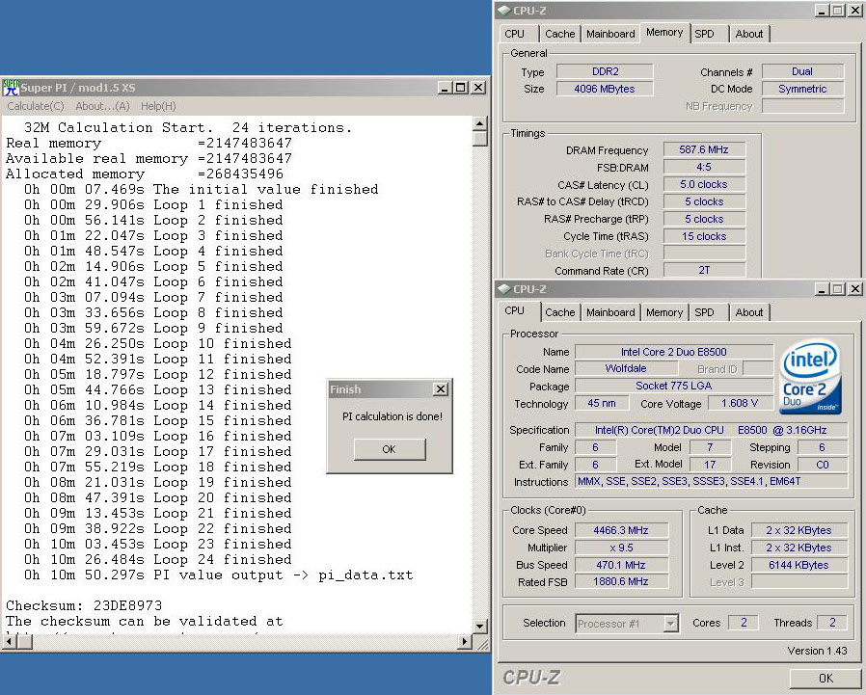Click the Core Speed value 4466.3 MHz
The height and width of the screenshot is (695, 866).
[x=621, y=530]
